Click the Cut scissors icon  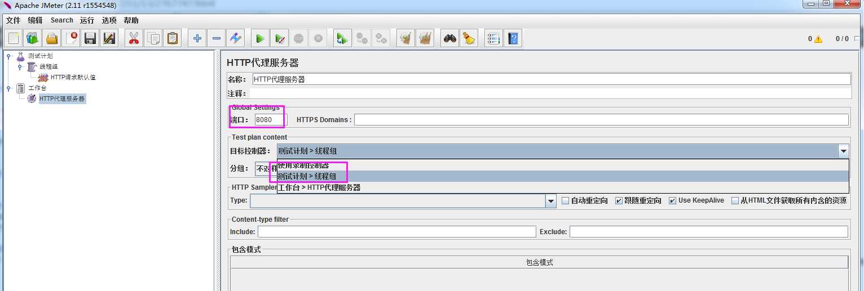click(x=134, y=38)
